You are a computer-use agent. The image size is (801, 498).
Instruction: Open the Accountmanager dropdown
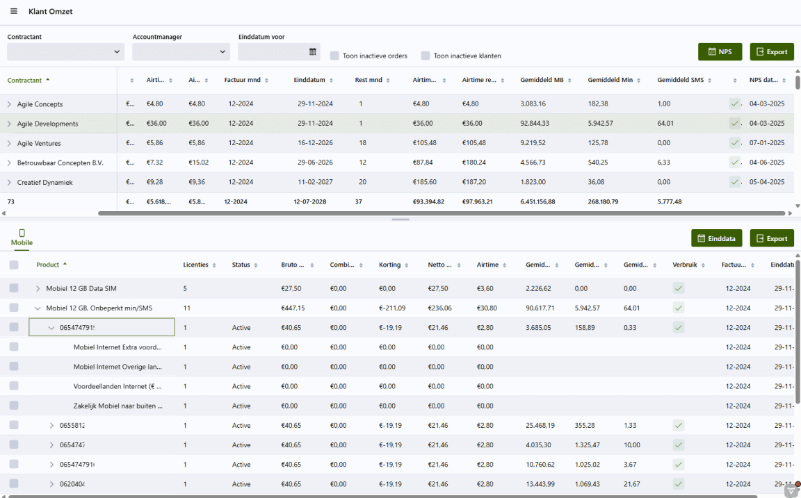coord(181,51)
